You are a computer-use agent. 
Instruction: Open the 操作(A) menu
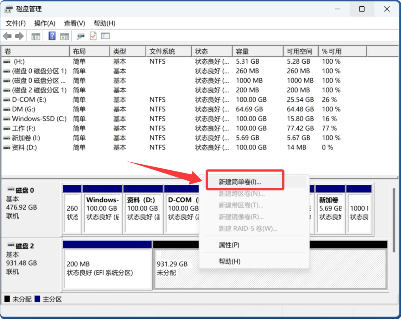click(45, 23)
